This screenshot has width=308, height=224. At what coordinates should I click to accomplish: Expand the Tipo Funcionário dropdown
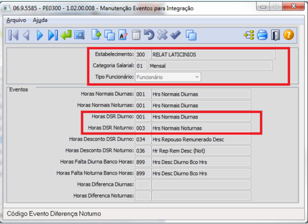[197, 77]
